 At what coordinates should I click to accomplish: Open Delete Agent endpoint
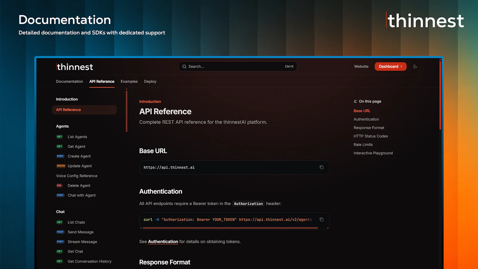click(x=79, y=185)
